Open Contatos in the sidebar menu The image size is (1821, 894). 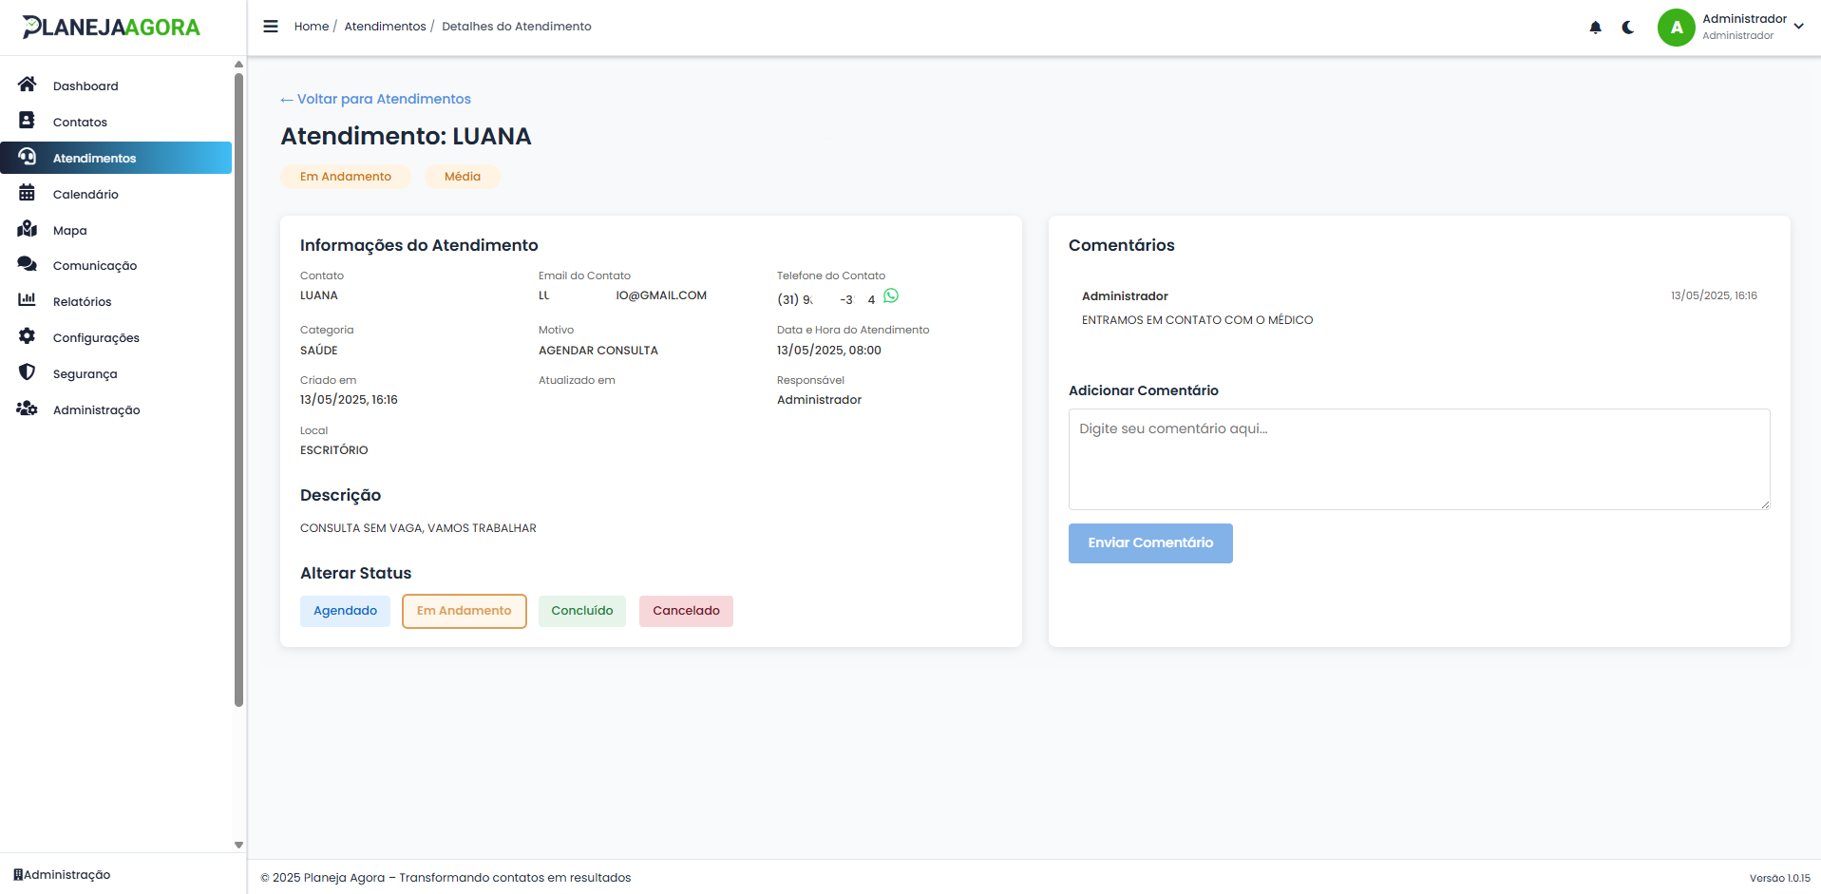point(80,123)
